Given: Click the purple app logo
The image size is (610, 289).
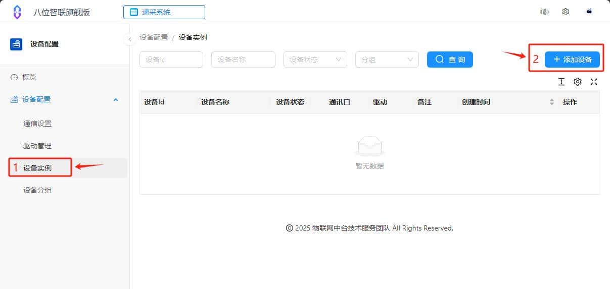Looking at the screenshot, I should [x=17, y=12].
